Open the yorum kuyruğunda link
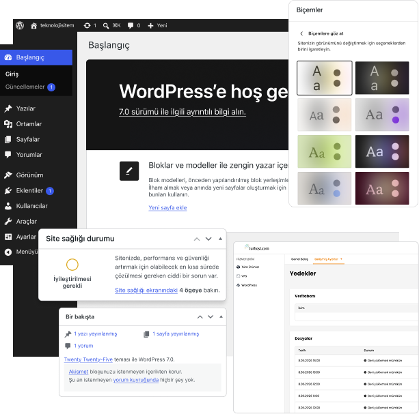 point(136,380)
